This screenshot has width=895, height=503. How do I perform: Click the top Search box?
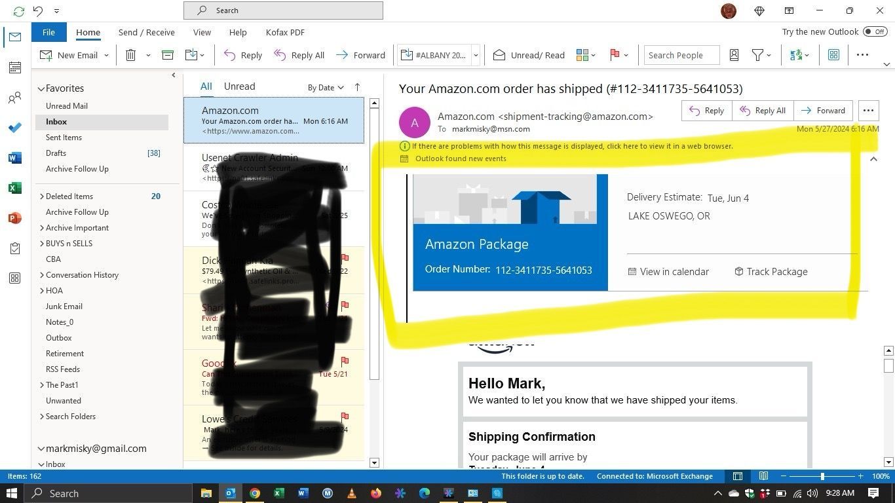pos(283,10)
